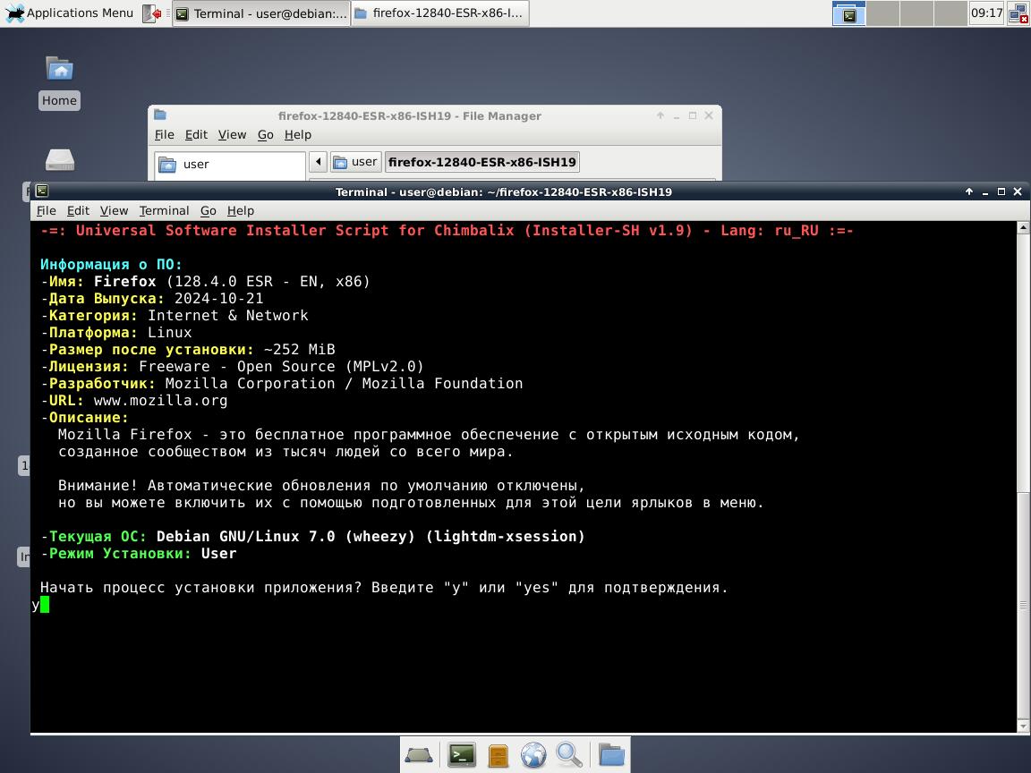Open View menu in Terminal
Image resolution: width=1031 pixels, height=773 pixels.
pos(114,210)
